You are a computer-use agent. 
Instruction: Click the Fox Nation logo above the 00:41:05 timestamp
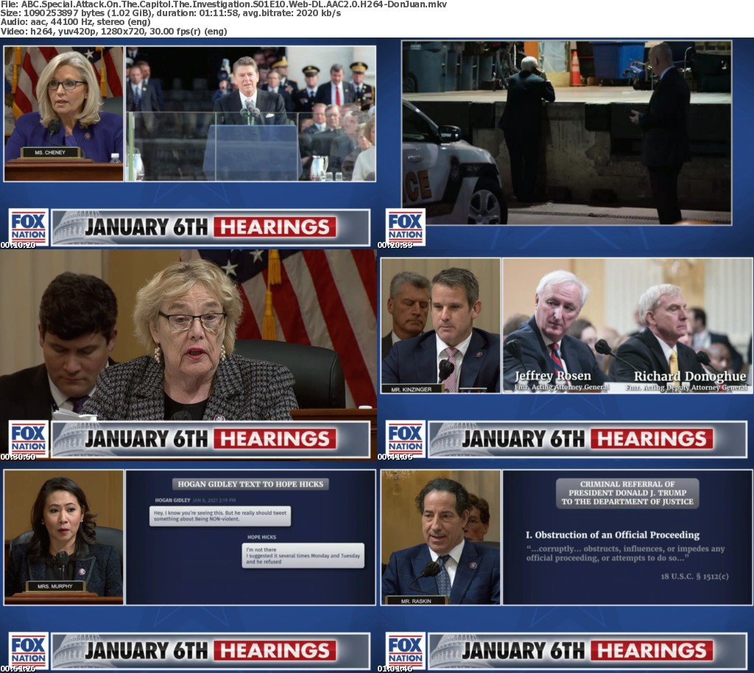[x=406, y=438]
